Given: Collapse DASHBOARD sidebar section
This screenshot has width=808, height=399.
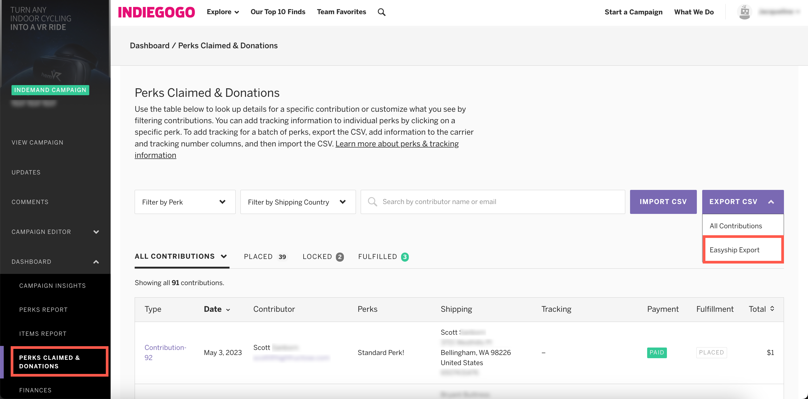Looking at the screenshot, I should pos(55,262).
